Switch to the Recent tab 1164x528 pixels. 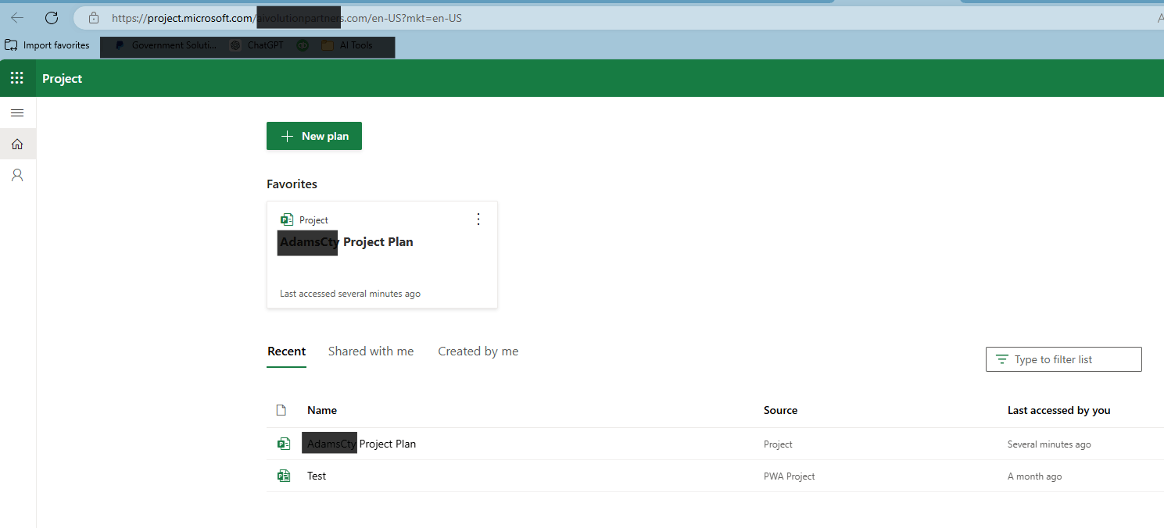(287, 351)
